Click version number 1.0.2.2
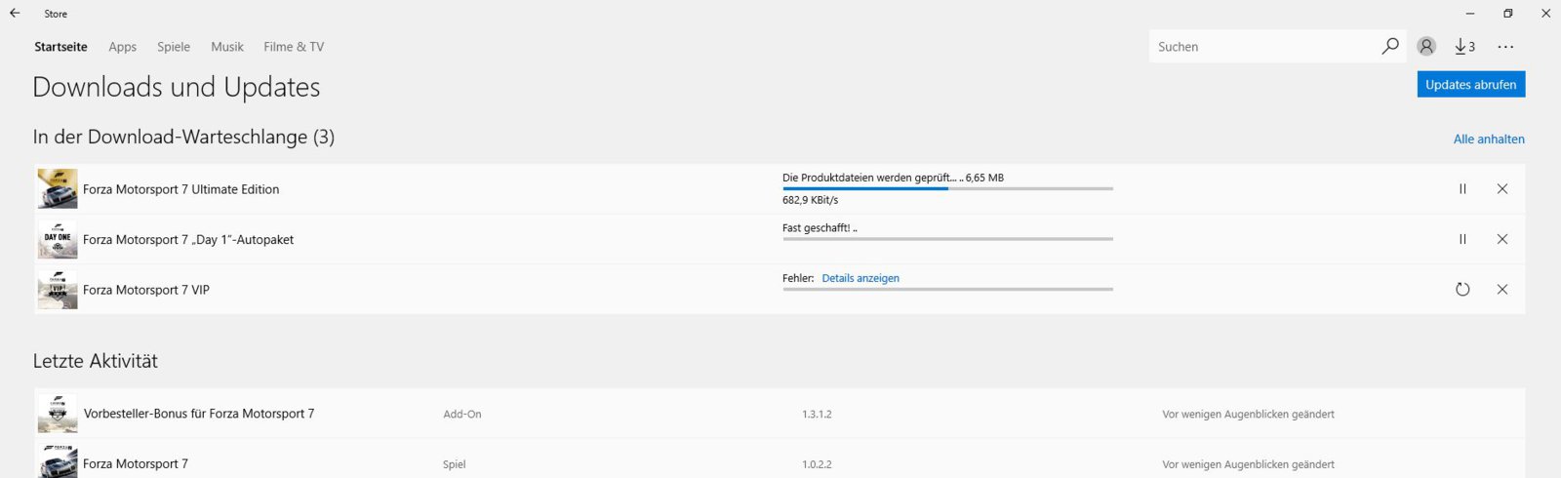This screenshot has width=1561, height=478. 817,464
